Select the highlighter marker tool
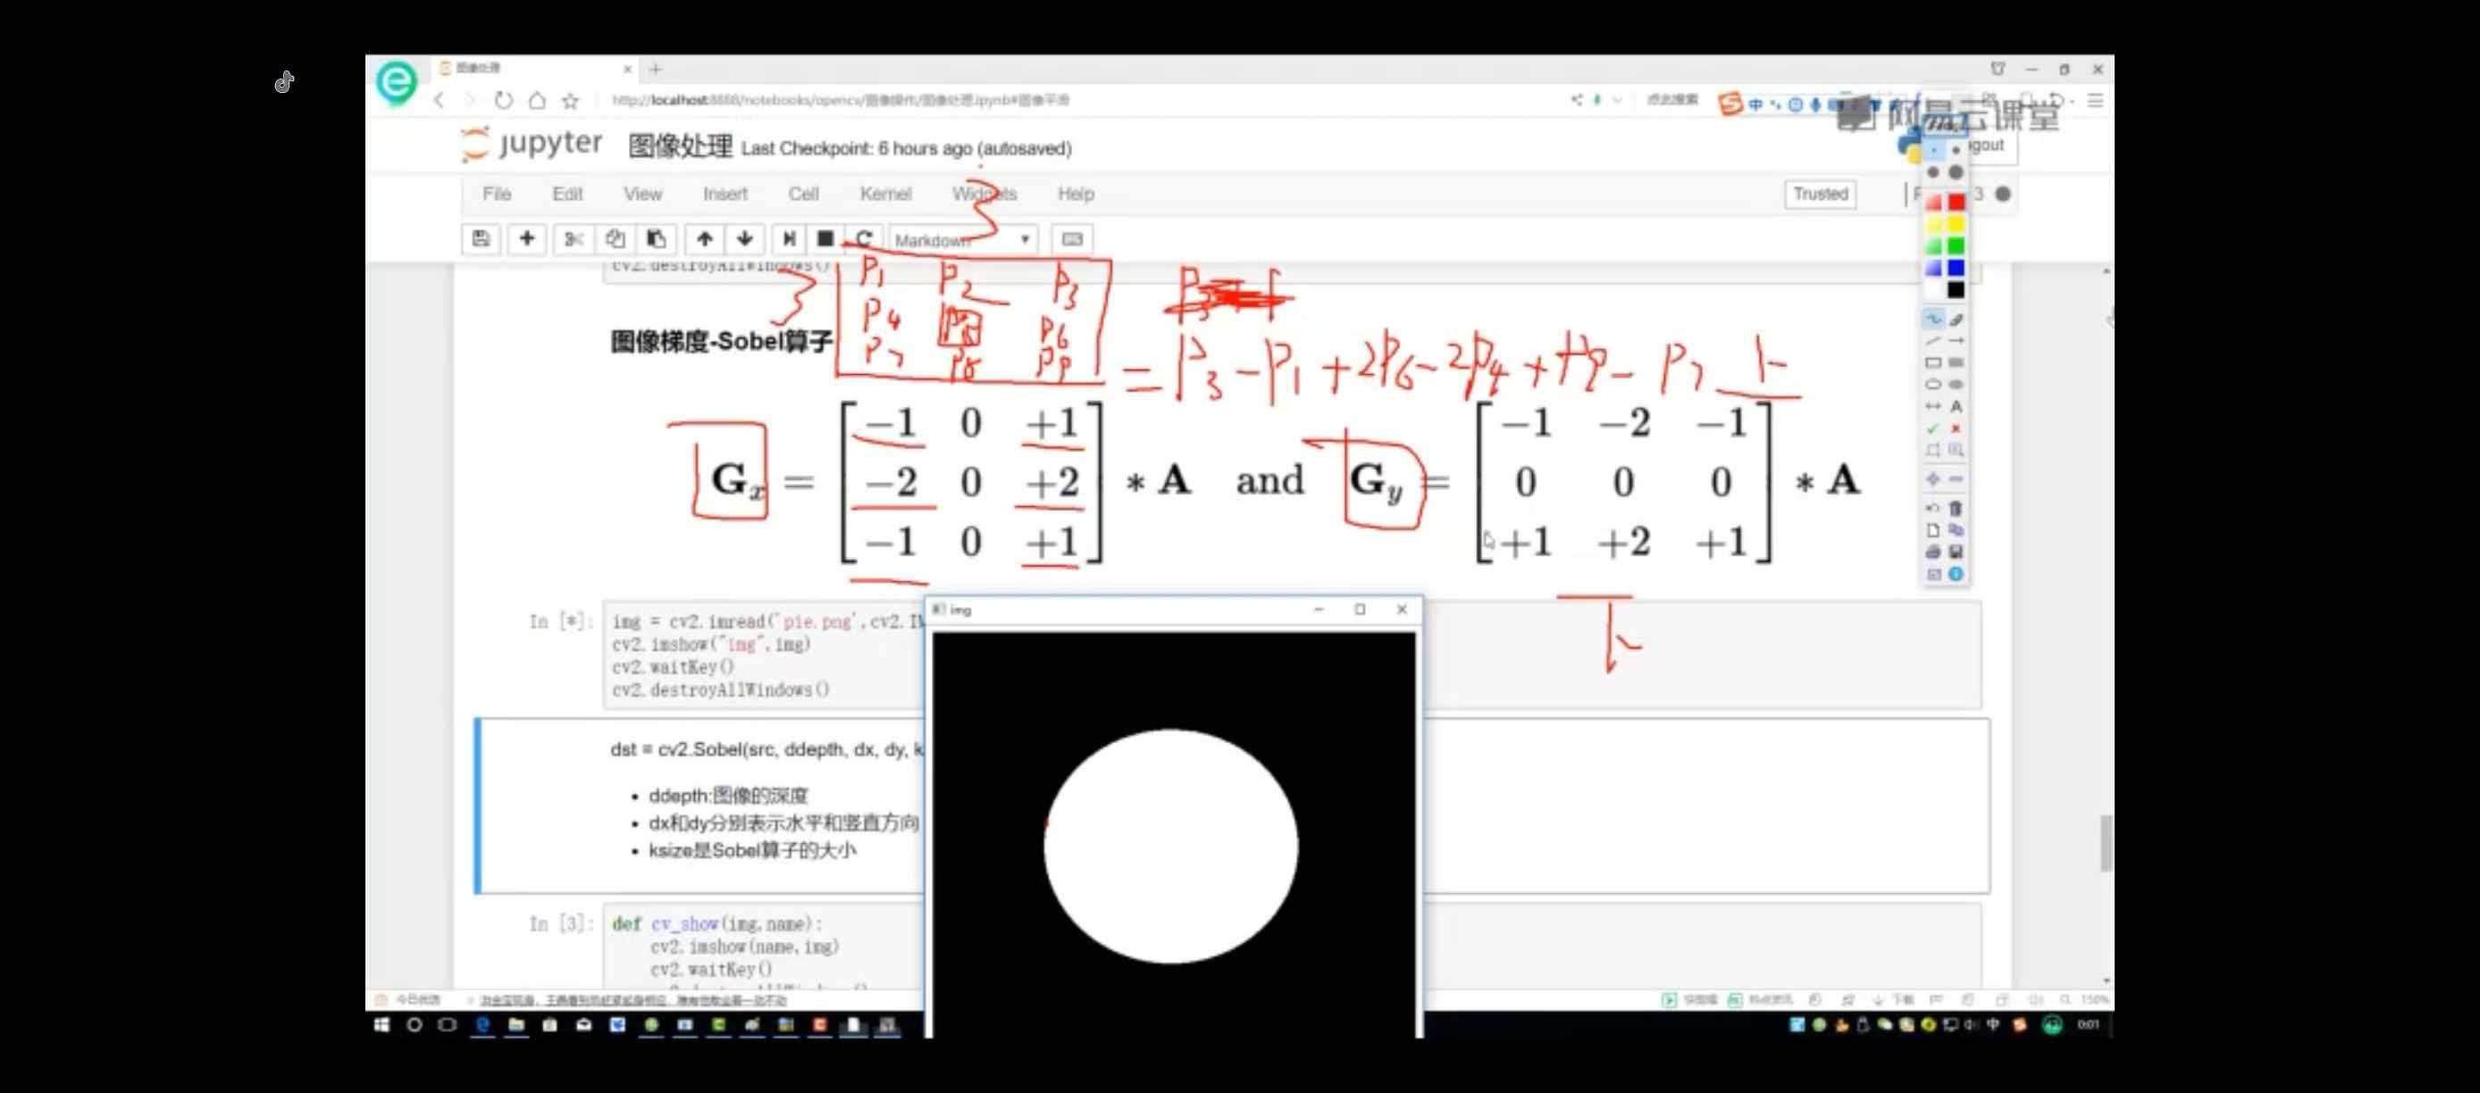This screenshot has height=1093, width=2480. click(1956, 319)
